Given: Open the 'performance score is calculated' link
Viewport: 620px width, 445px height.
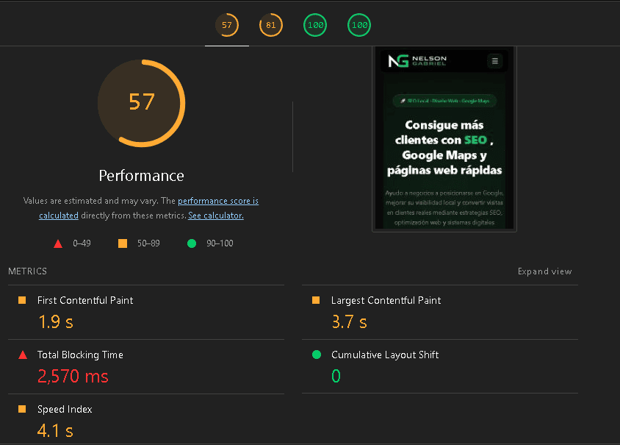Looking at the screenshot, I should coord(148,208).
